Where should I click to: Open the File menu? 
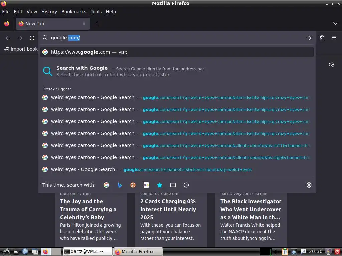(6, 12)
